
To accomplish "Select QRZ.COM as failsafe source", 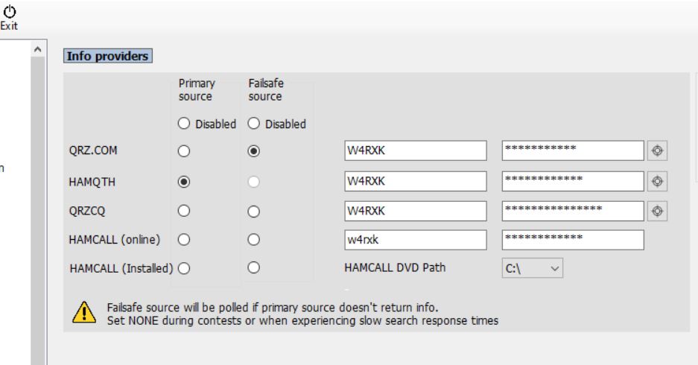I will (x=254, y=151).
